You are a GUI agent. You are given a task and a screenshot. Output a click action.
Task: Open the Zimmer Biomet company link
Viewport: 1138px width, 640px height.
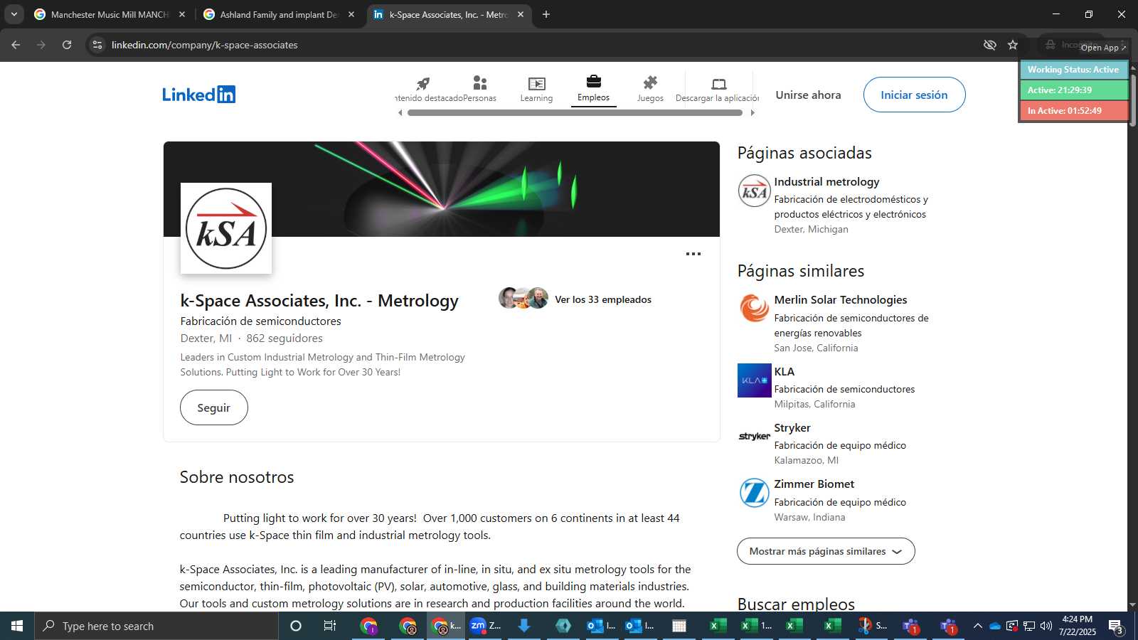pyautogui.click(x=814, y=484)
